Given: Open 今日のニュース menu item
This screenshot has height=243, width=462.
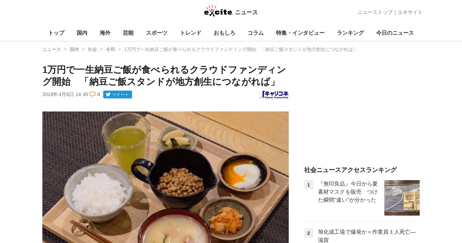Looking at the screenshot, I should (x=395, y=33).
